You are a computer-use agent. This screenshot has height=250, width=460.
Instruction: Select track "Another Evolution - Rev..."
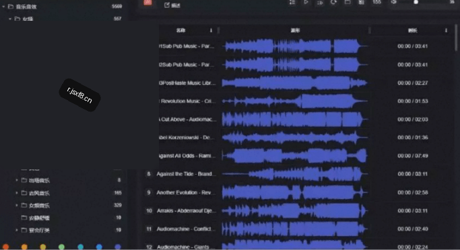186,193
